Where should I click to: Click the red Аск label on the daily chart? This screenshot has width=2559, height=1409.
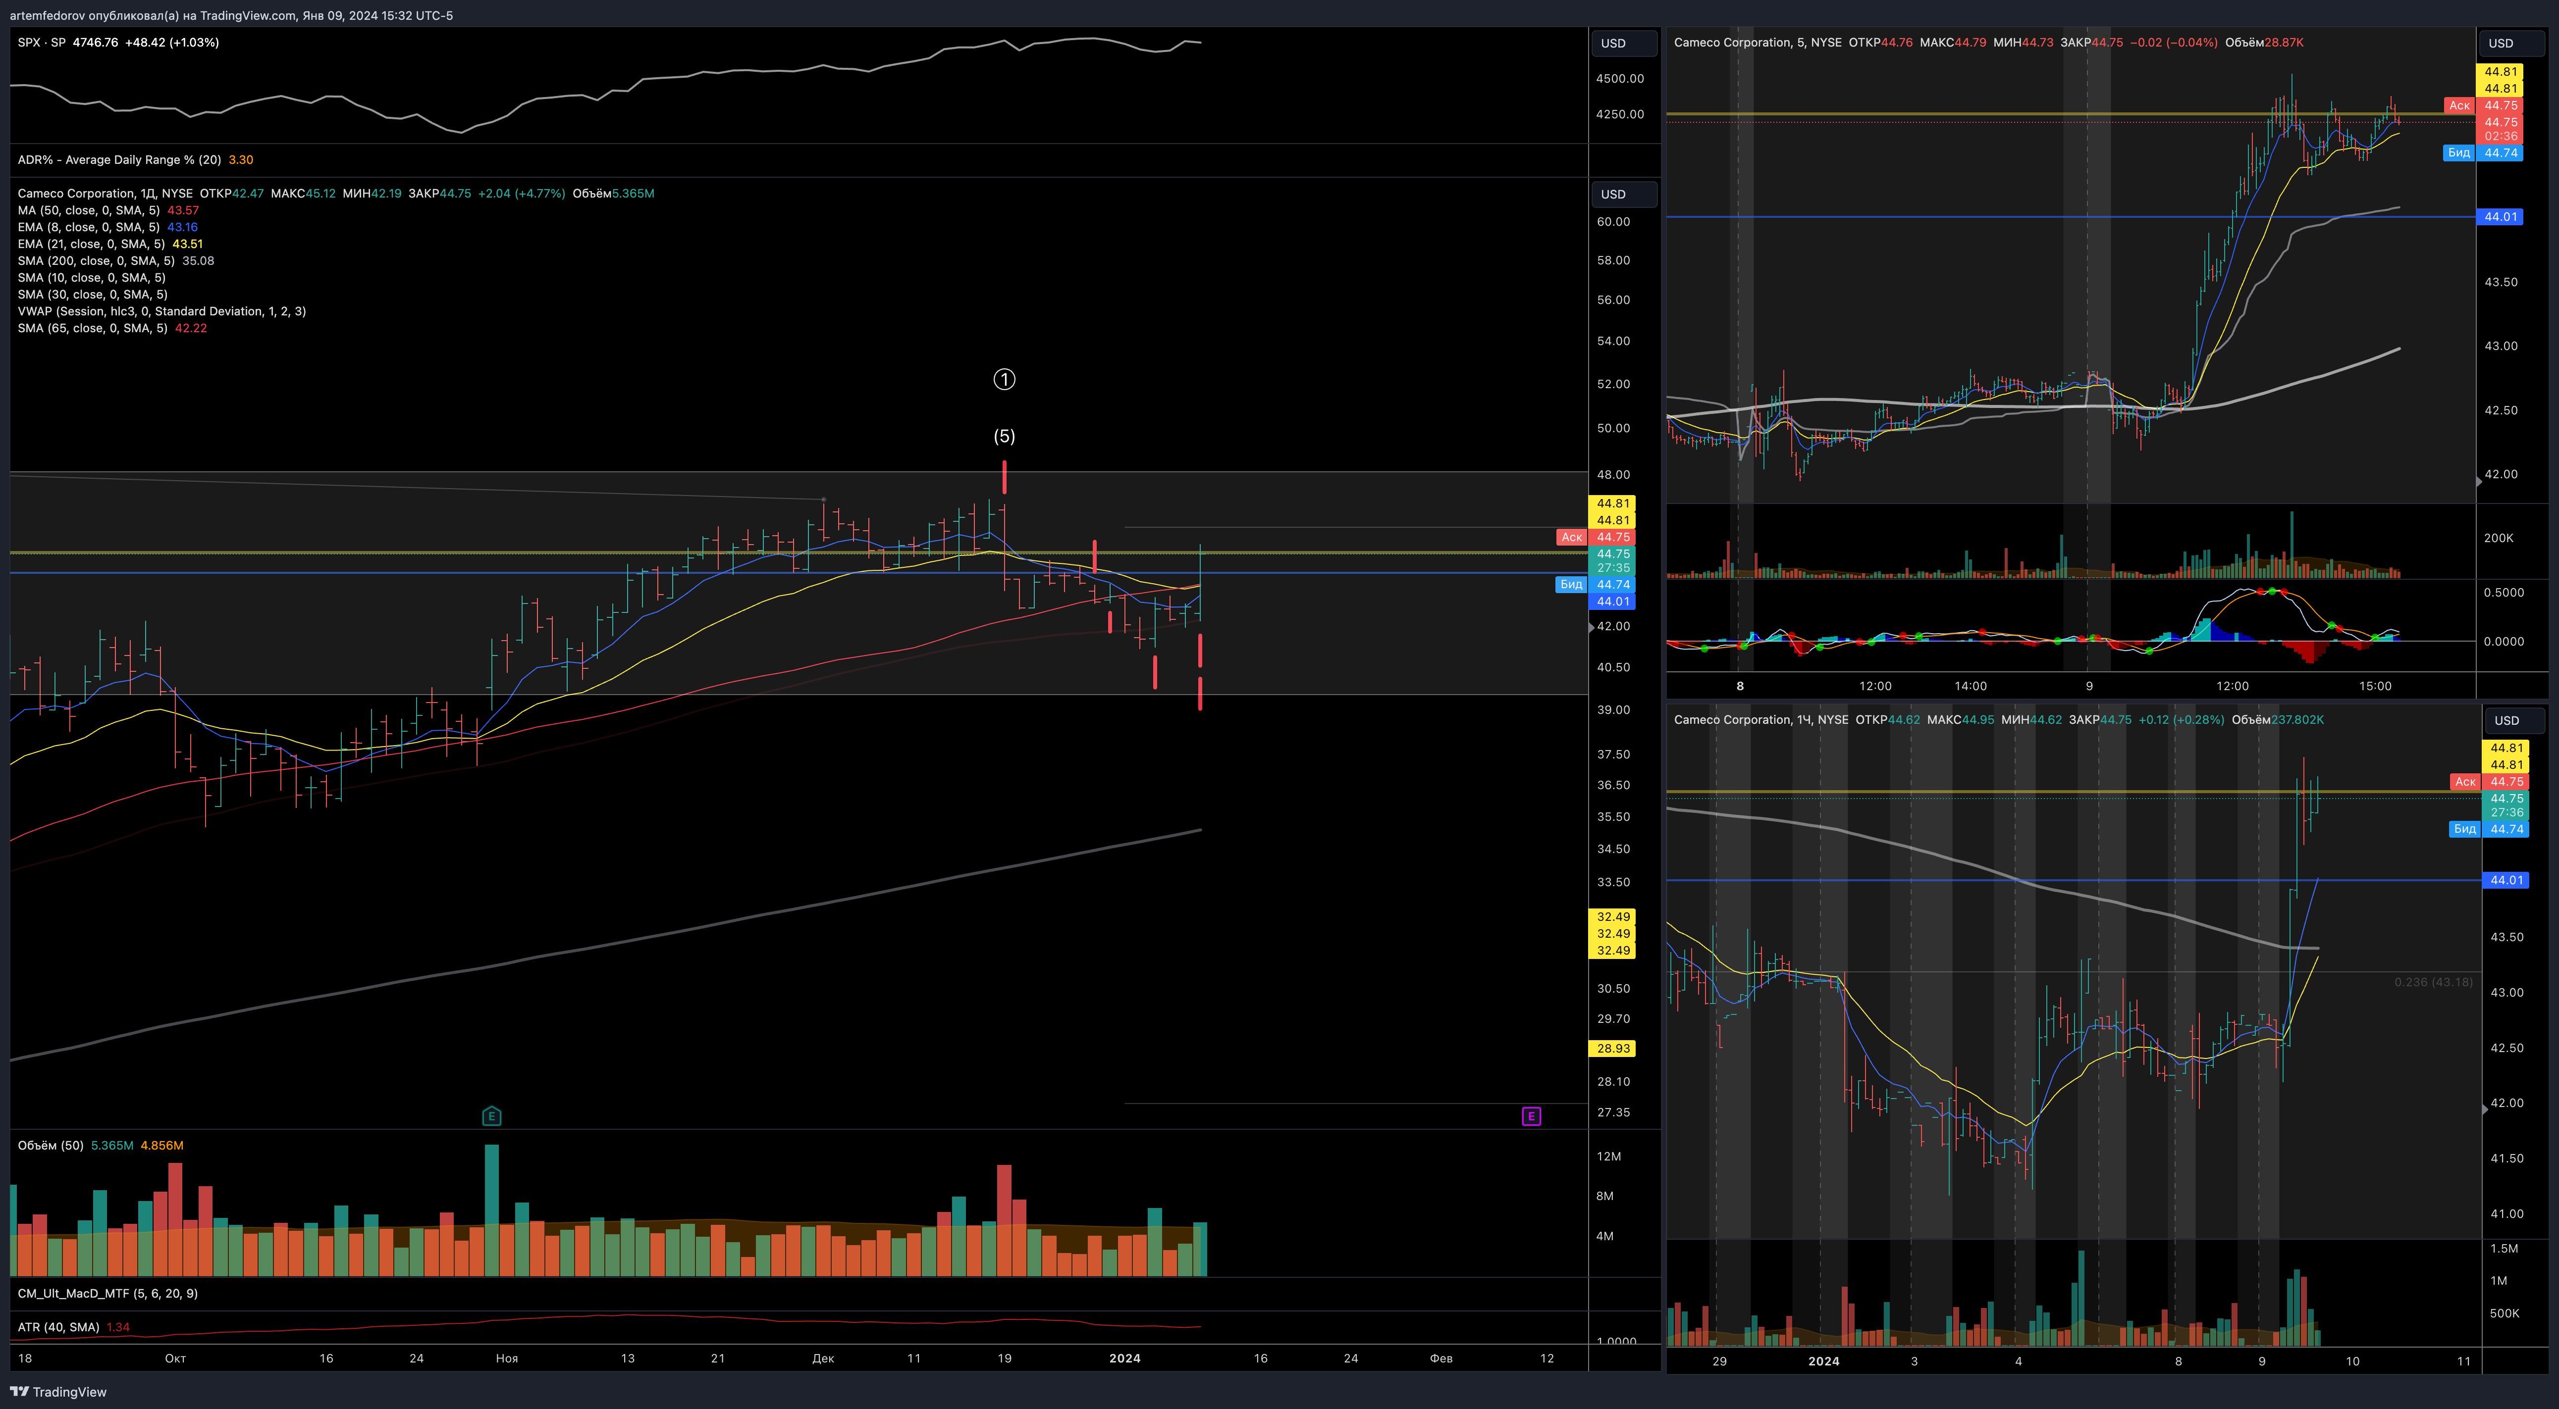tap(1572, 537)
